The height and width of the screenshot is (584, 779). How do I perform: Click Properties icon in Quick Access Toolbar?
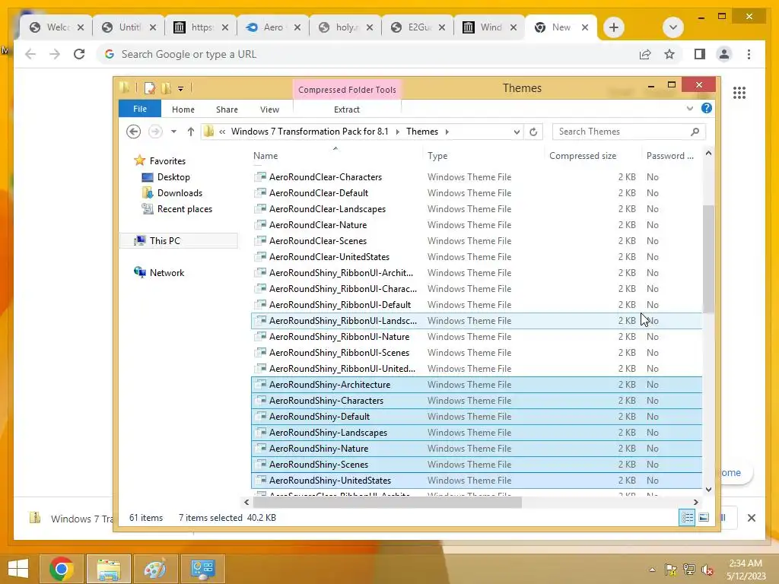click(x=149, y=88)
